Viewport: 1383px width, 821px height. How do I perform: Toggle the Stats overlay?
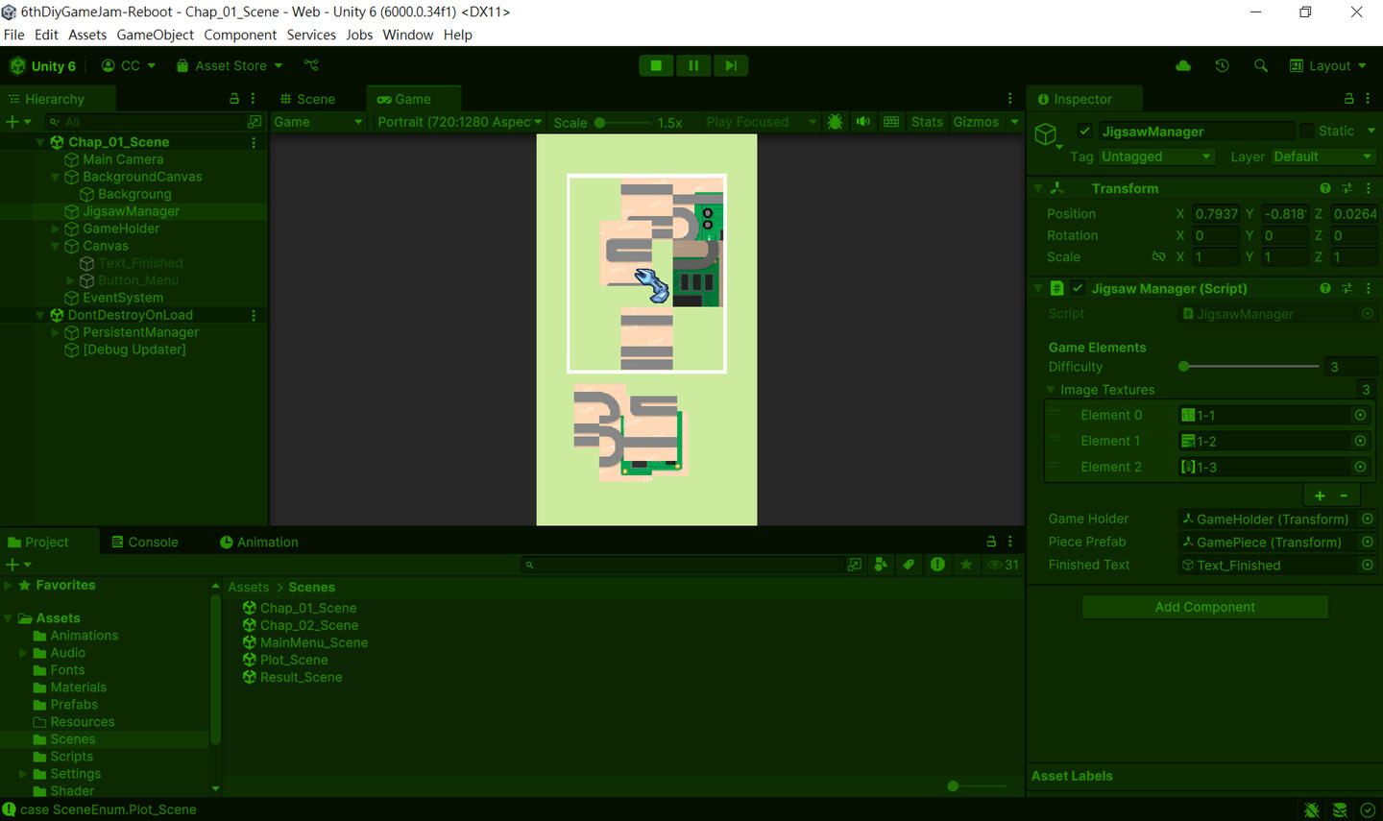927,122
